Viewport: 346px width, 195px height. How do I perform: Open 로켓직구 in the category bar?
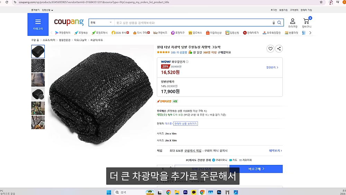pos(178,33)
